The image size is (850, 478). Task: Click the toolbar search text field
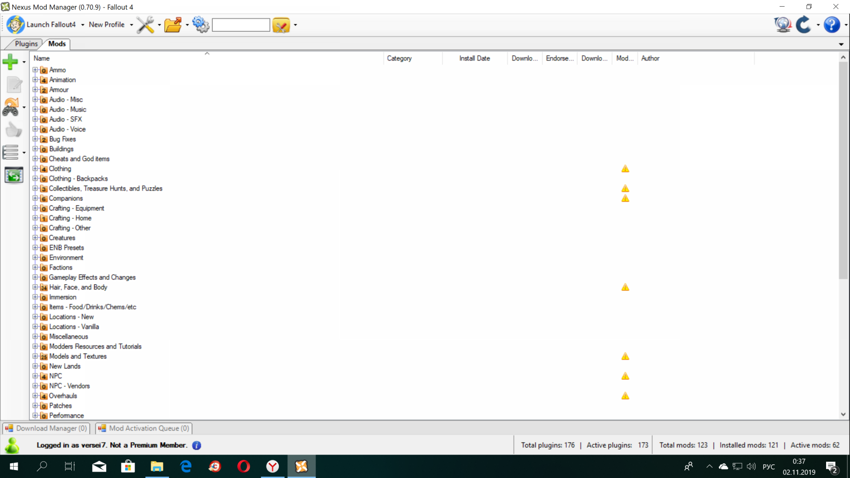coord(241,25)
